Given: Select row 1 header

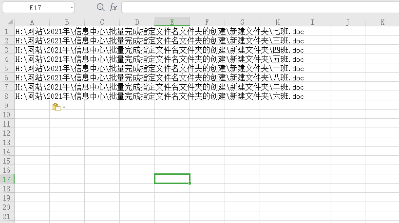Looking at the screenshot, I should (7, 31).
